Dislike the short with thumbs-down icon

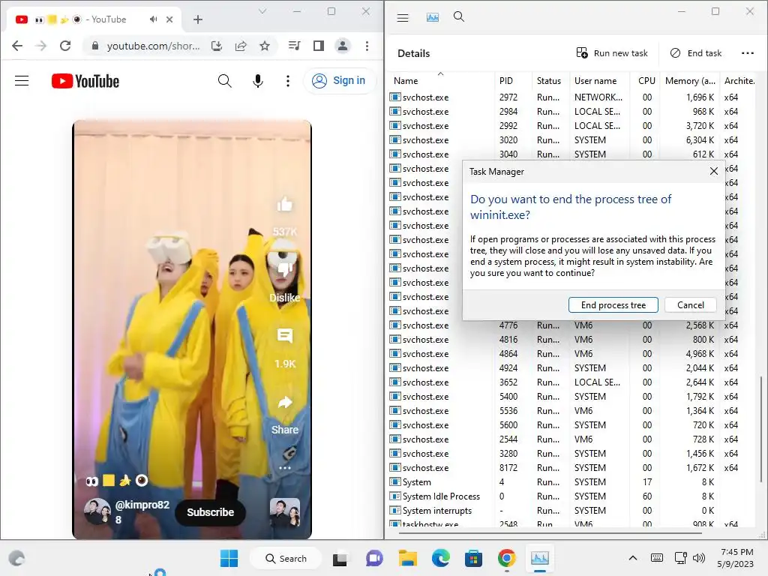pos(284,269)
